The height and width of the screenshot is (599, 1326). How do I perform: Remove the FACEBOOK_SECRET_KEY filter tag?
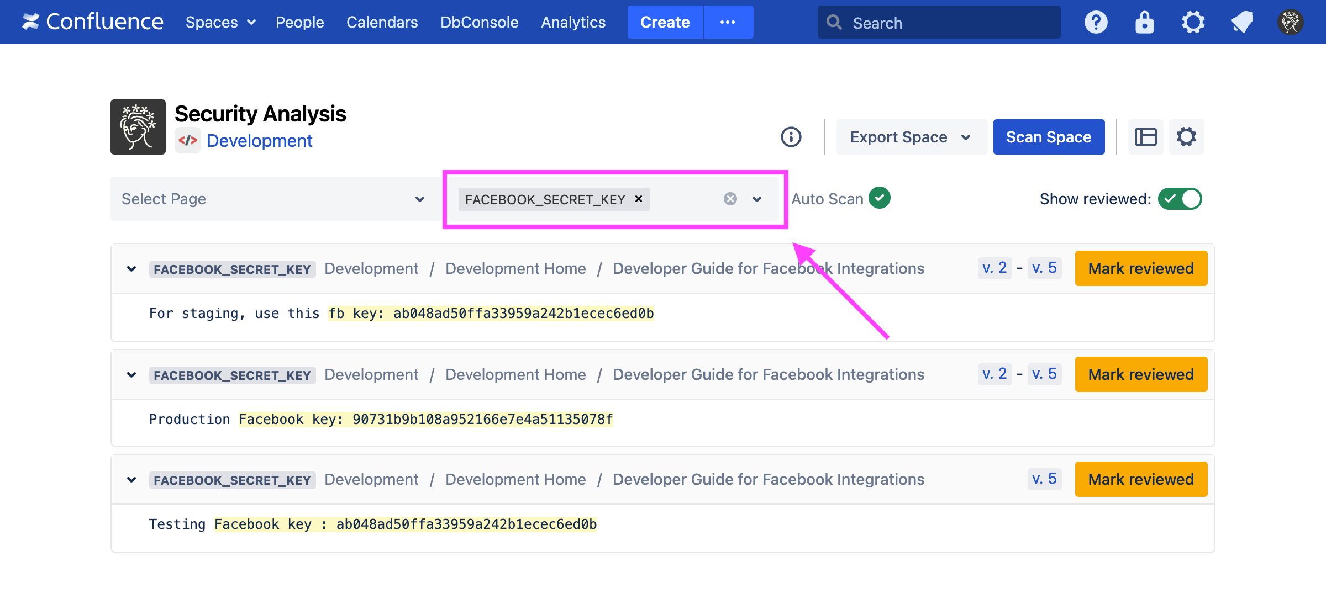639,199
